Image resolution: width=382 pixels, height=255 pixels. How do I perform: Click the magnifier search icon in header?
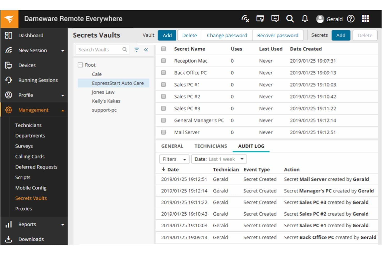290,19
